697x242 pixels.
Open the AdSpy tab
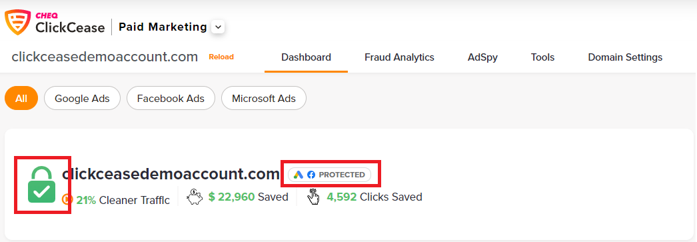(482, 57)
